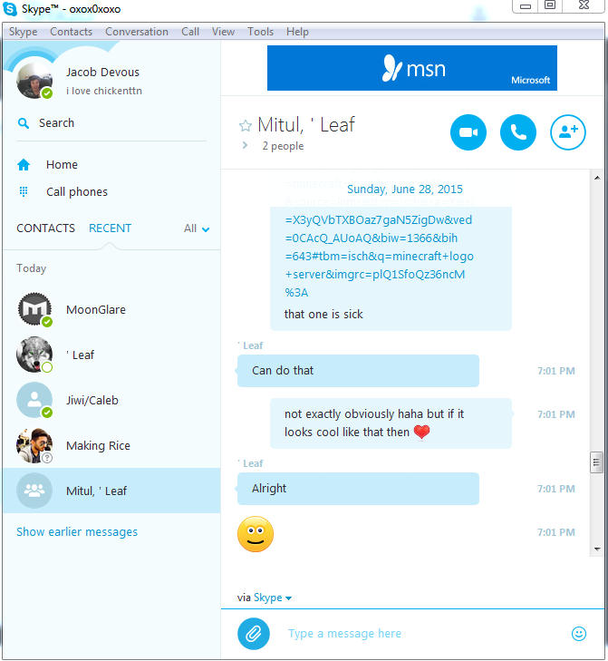Open the Conversation menu
608x661 pixels.
click(137, 32)
